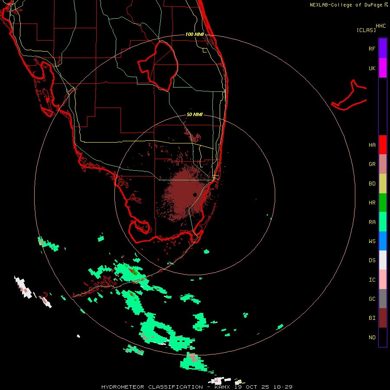Screen dimensions: 390x390
Task: Click the black radar site dot
Action: (195, 195)
